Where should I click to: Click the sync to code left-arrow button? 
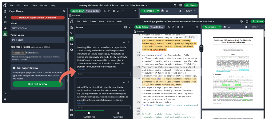pyautogui.click(x=201, y=50)
